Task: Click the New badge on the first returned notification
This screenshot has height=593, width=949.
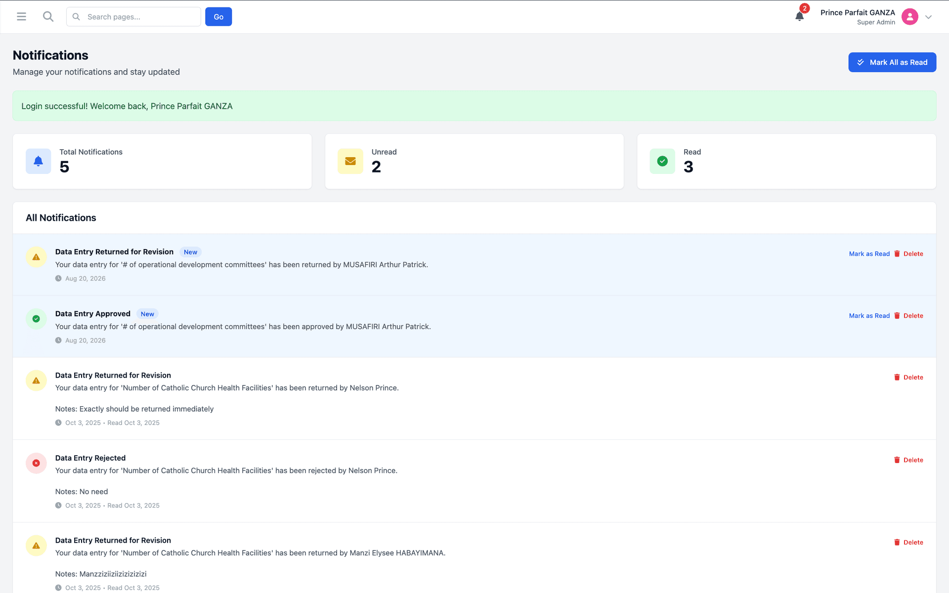Action: tap(190, 253)
